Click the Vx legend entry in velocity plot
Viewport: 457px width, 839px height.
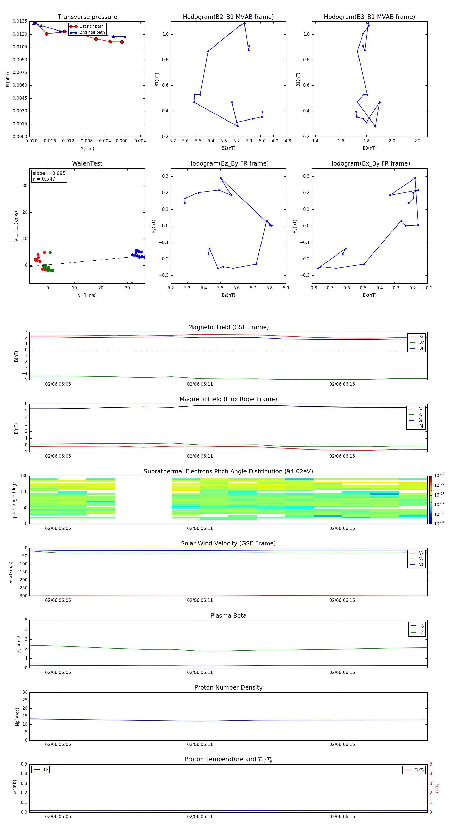tap(417, 553)
